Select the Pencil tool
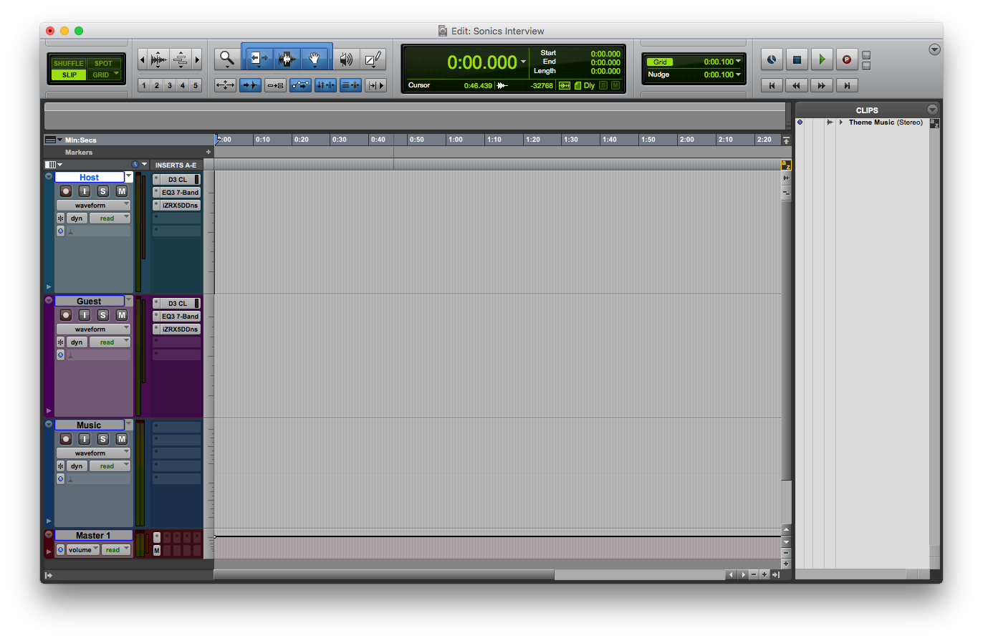Image resolution: width=983 pixels, height=641 pixels. tap(373, 59)
